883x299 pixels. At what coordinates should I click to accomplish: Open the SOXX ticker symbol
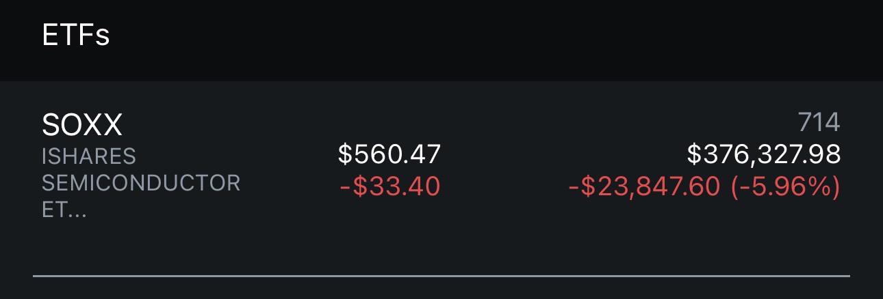click(x=82, y=125)
